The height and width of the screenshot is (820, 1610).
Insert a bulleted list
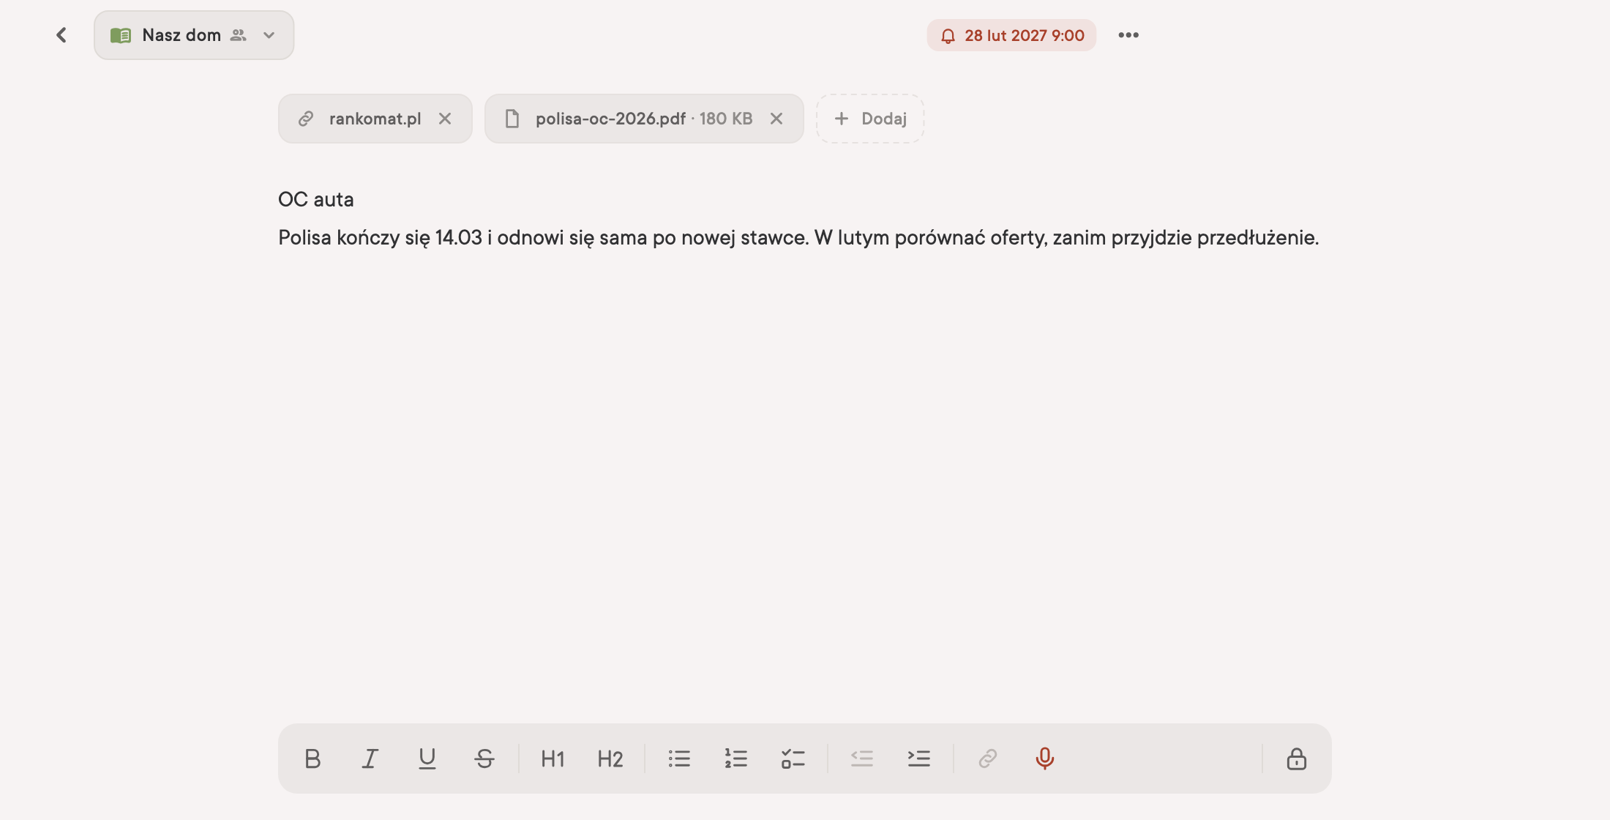point(679,758)
